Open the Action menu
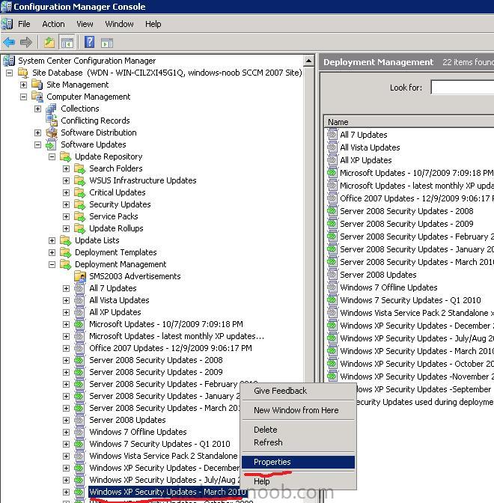Image resolution: width=494 pixels, height=503 pixels. (x=53, y=24)
